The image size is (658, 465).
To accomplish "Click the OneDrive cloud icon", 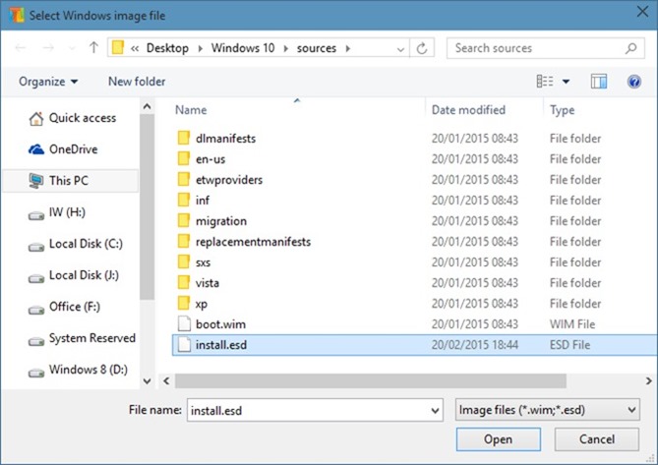I will [36, 149].
